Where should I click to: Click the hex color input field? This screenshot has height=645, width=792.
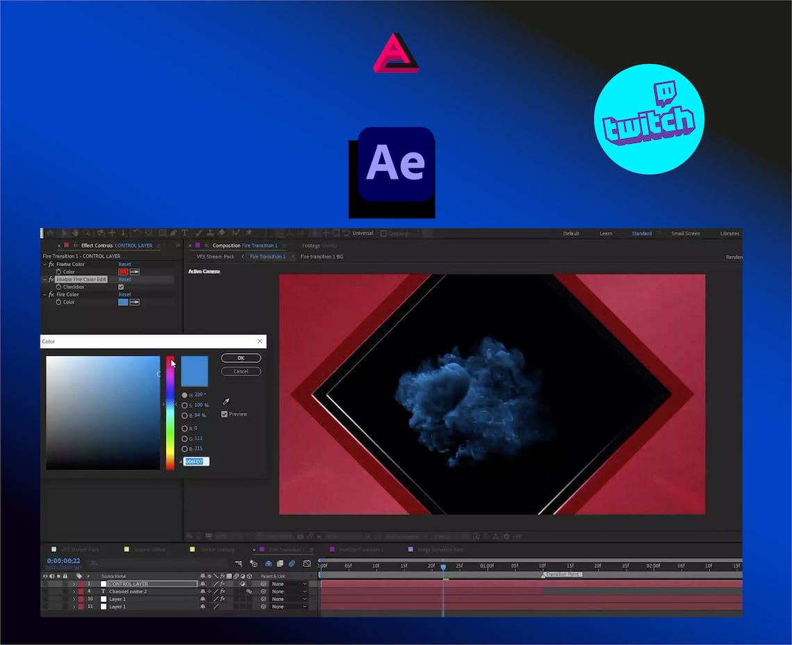[x=197, y=462]
